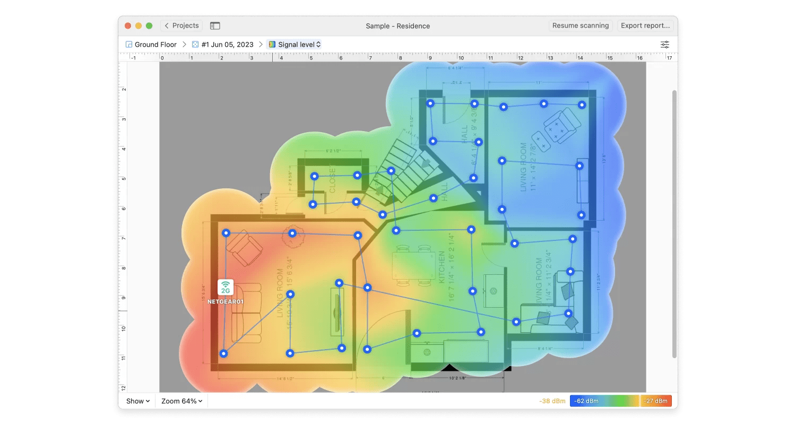The image size is (796, 425).
Task: Click Ground Floor in the breadcrumb
Action: 155,44
